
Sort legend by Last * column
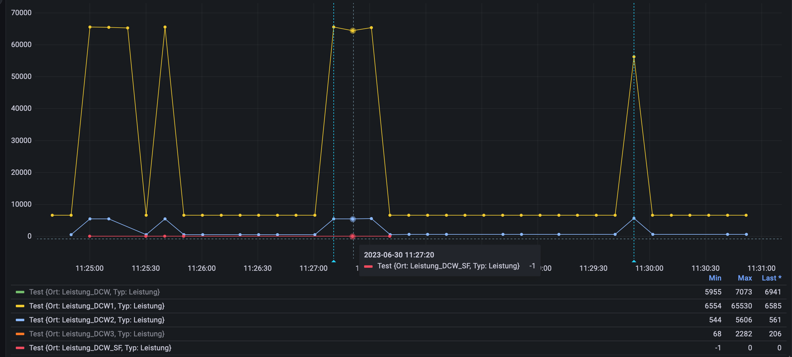771,278
